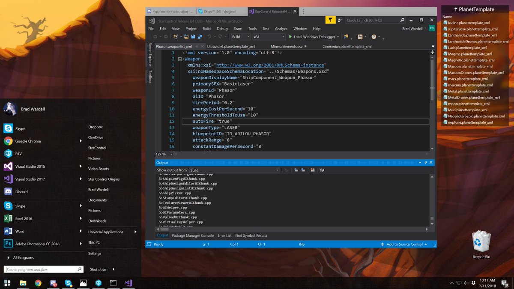Click the Open File folder toolbar icon
Screen dimensions: 514x289
(x=187, y=37)
